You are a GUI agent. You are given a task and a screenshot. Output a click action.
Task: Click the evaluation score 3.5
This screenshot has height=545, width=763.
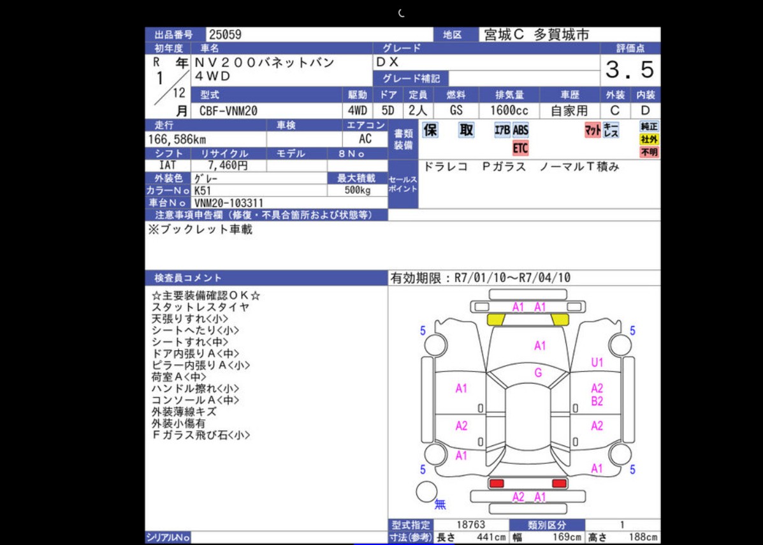[630, 70]
